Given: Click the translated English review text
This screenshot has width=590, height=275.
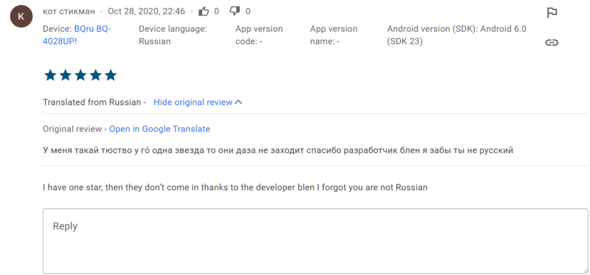Looking at the screenshot, I should pyautogui.click(x=235, y=187).
